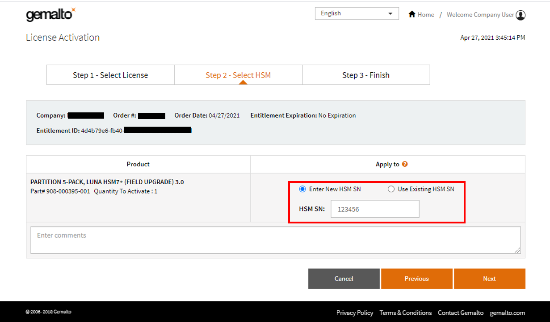
Task: Click the Next button
Action: [489, 279]
